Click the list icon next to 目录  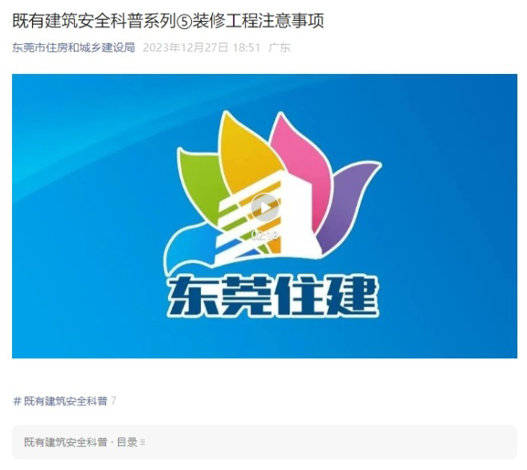[x=142, y=442]
